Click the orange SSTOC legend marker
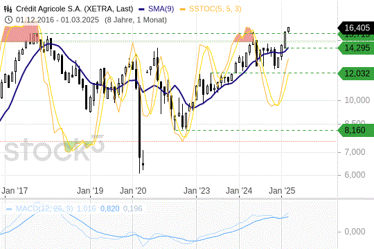The image size is (374, 249). click(x=183, y=9)
